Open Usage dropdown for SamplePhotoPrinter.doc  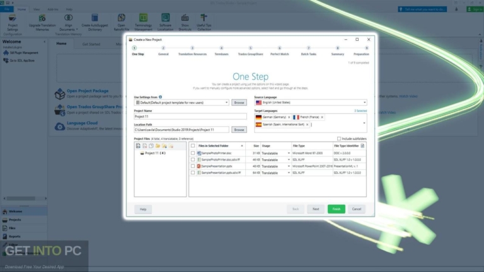289,153
